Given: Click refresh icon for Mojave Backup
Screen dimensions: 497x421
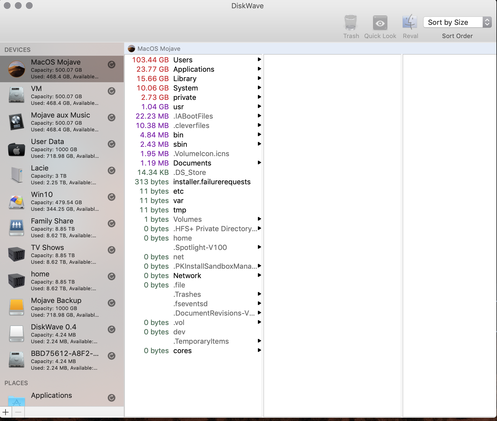Looking at the screenshot, I should (112, 303).
